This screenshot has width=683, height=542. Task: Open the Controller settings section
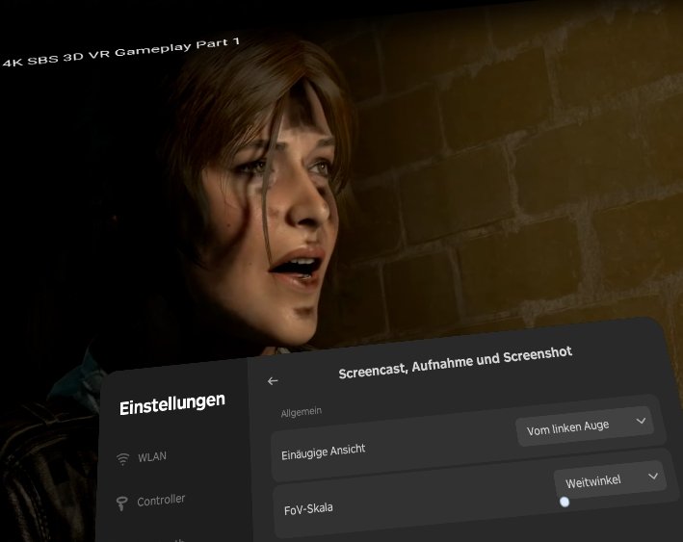(150, 502)
